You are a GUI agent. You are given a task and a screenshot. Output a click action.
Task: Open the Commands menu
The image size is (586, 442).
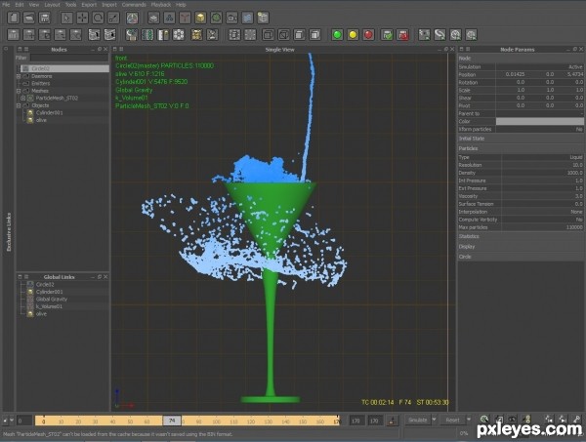pos(134,5)
